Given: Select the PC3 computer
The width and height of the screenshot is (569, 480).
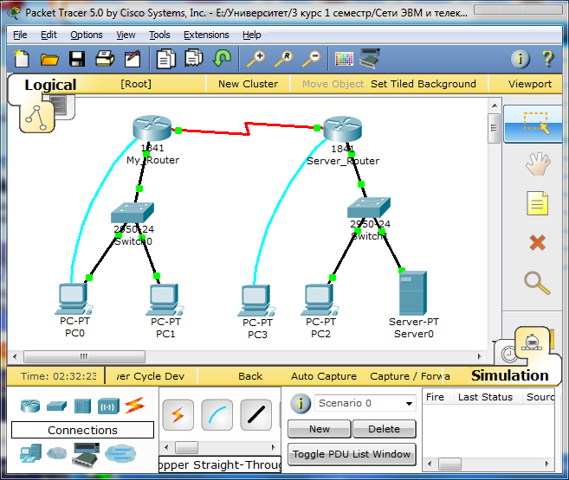Looking at the screenshot, I should pos(256,301).
